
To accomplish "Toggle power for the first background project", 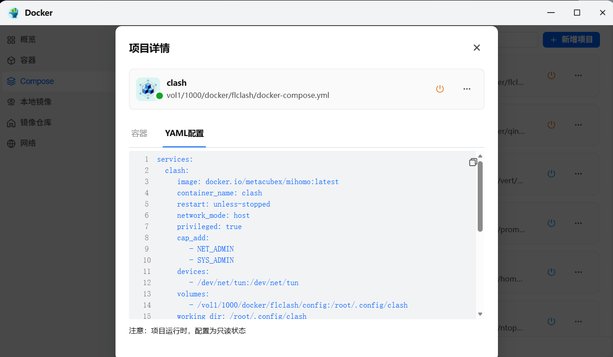I will coord(551,75).
